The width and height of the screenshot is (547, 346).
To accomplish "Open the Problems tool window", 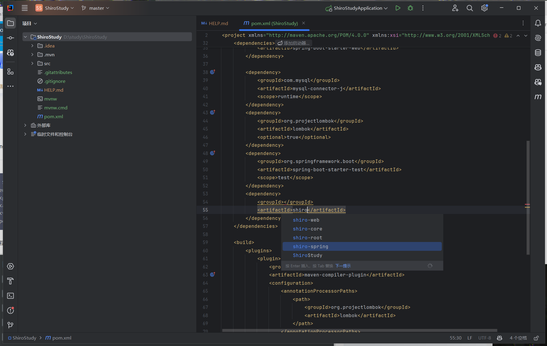I will [10, 311].
